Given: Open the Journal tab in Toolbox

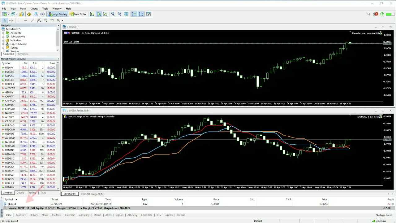Looking at the screenshot, I should 180,215.
